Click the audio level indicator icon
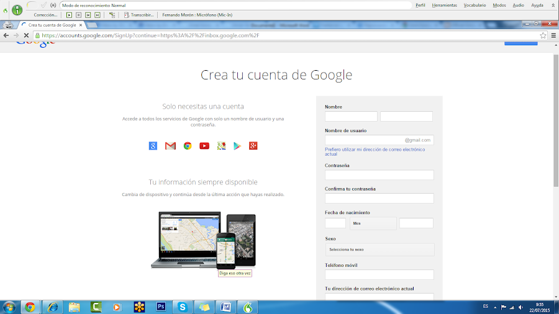 click(53, 6)
